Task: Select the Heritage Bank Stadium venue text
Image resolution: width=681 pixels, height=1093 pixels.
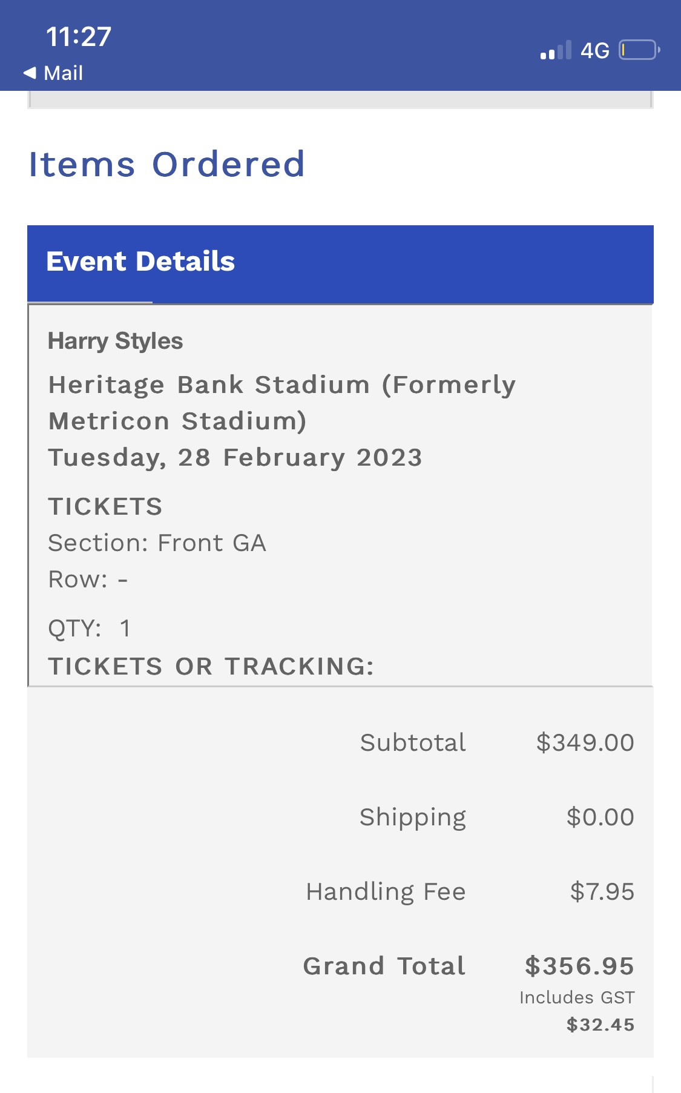Action: tap(281, 403)
